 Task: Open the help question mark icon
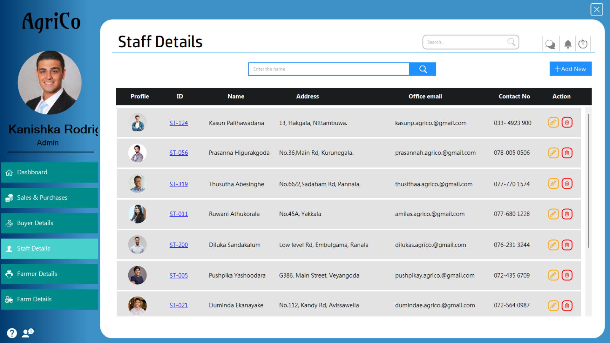click(x=12, y=333)
